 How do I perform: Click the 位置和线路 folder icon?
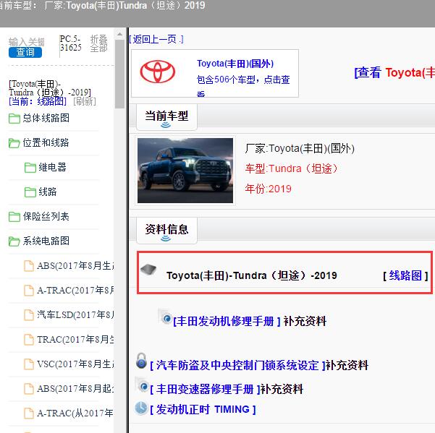[14, 143]
